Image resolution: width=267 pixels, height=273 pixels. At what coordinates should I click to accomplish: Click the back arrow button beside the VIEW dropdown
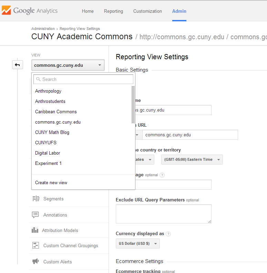pos(18,65)
